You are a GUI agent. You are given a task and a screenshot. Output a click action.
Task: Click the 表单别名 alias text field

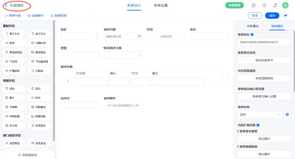pyautogui.click(x=264, y=42)
